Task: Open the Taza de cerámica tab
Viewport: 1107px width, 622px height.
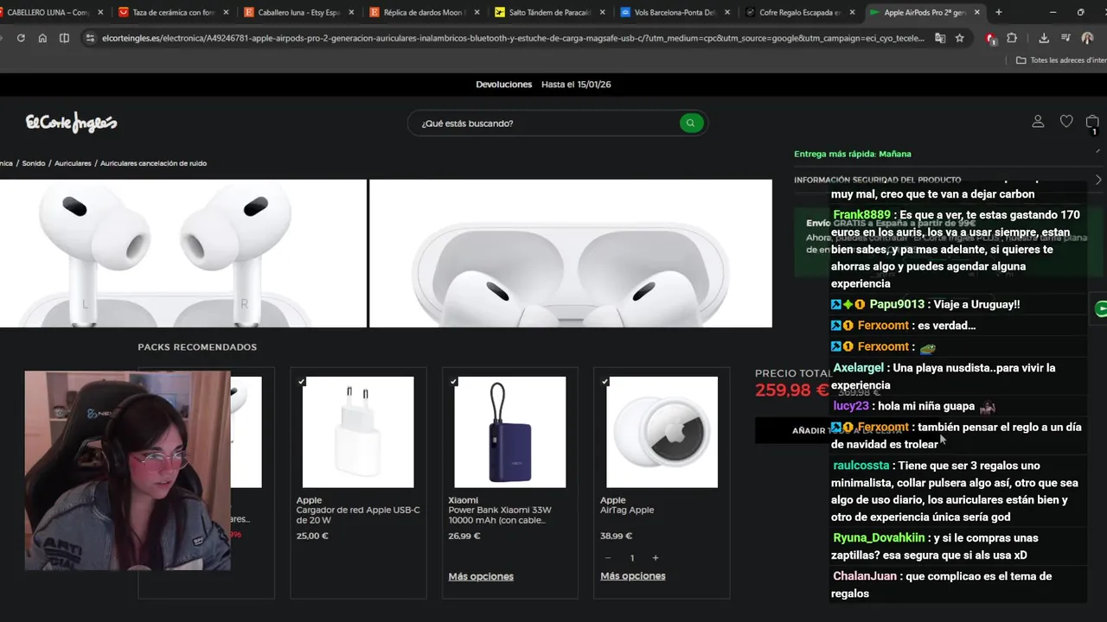Action: 172,12
